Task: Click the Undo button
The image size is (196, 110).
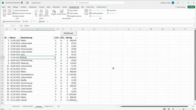Action: click(x=25, y=21)
